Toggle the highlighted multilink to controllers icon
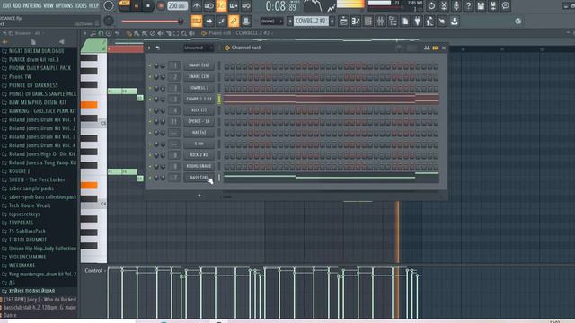 [x=234, y=22]
